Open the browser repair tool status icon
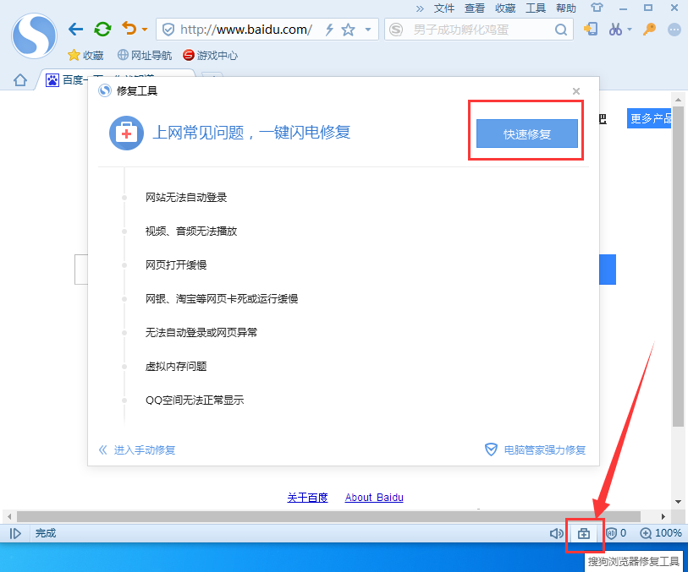Viewport: 688px width, 572px height. tap(584, 533)
